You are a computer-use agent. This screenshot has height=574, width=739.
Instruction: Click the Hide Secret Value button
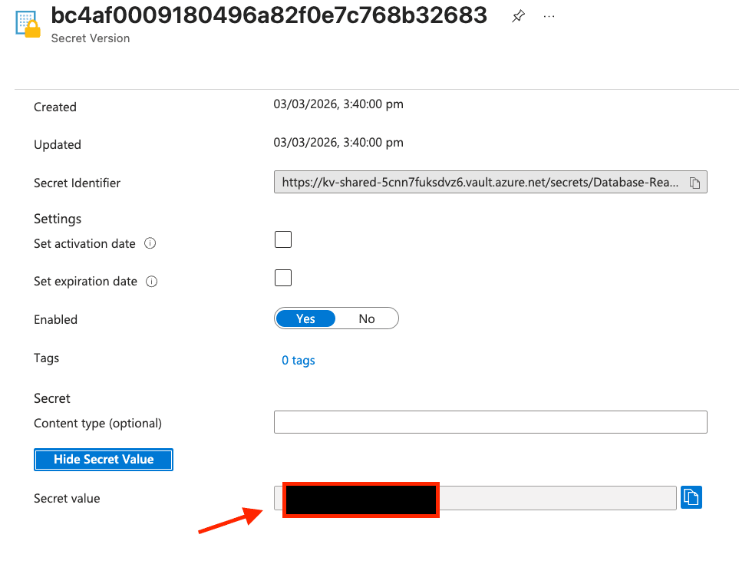point(104,460)
